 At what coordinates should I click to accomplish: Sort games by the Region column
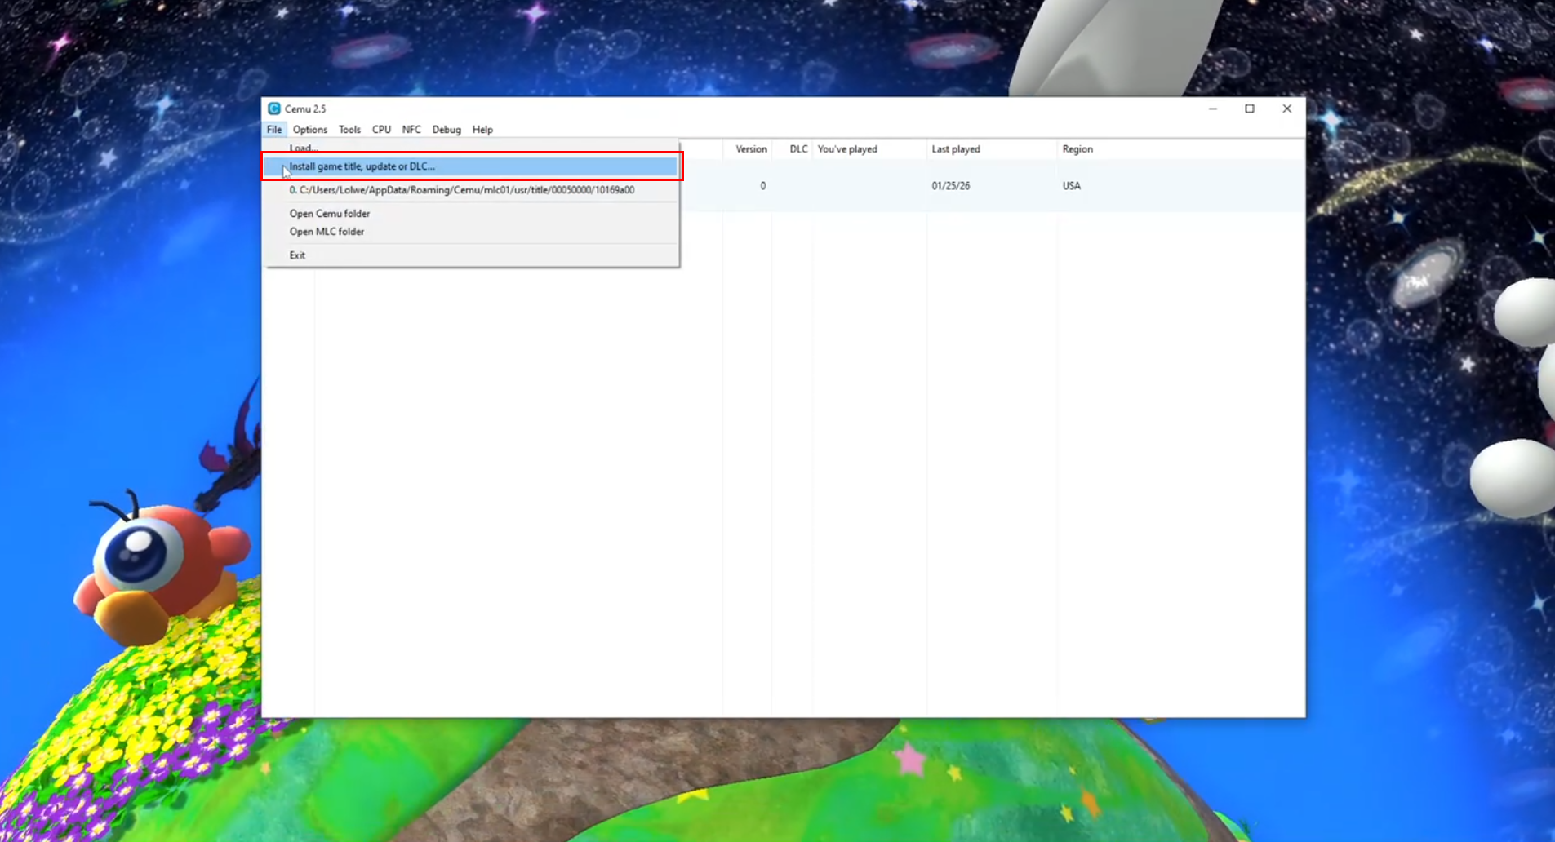pyautogui.click(x=1076, y=148)
